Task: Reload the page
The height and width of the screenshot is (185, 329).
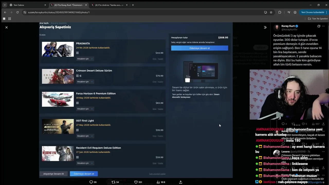Action: click(17, 12)
